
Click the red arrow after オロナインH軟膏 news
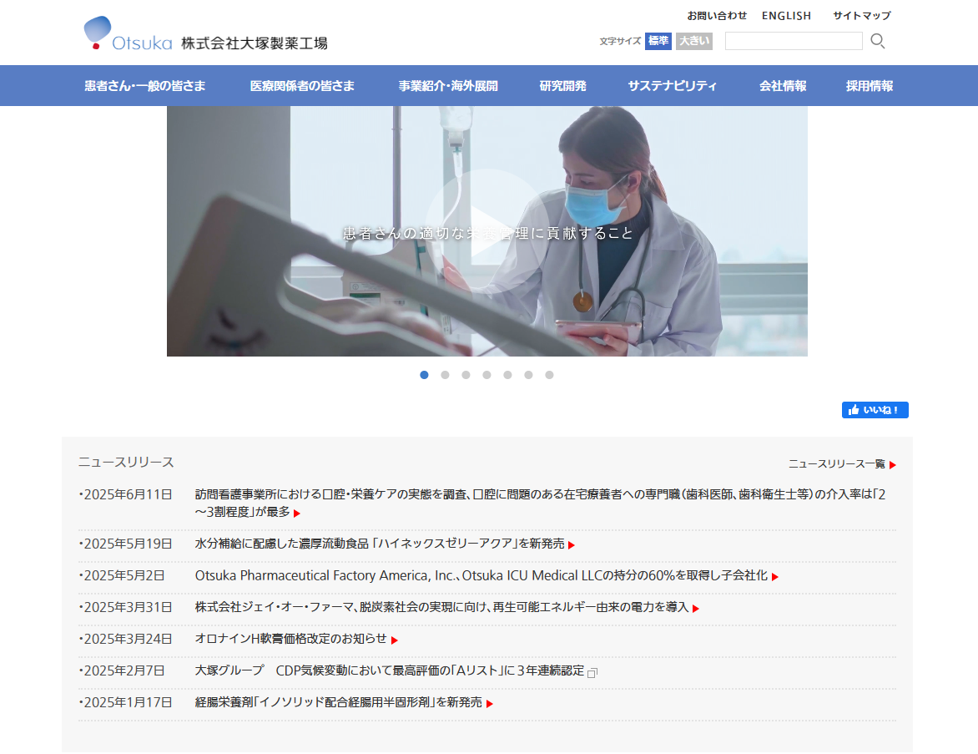tap(394, 640)
